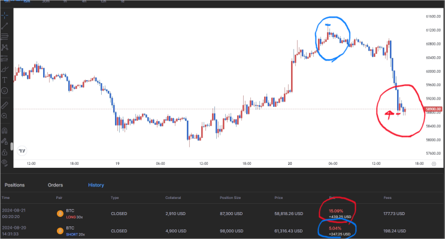Viewport: 445px width, 239px height.
Task: Switch to the Positions tab
Action: point(14,185)
